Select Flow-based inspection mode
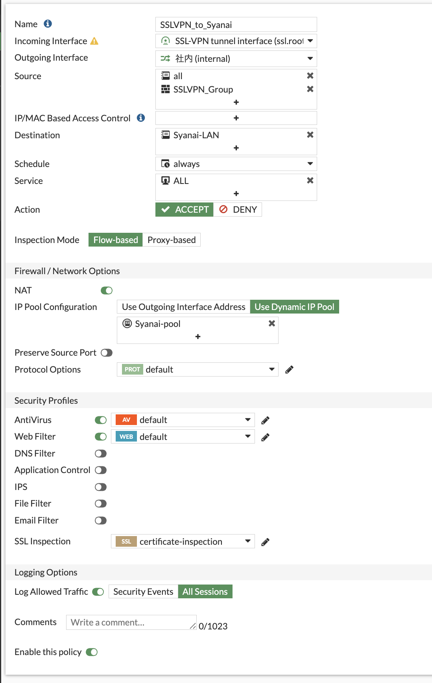Viewport: 432px width, 683px height. [x=116, y=240]
